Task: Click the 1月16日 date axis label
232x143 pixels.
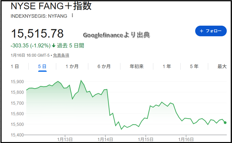Action: [186, 139]
